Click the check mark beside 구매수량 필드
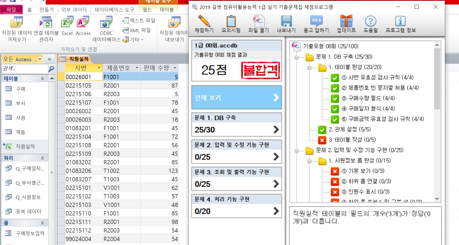This screenshot has width=459, height=245. [x=335, y=99]
